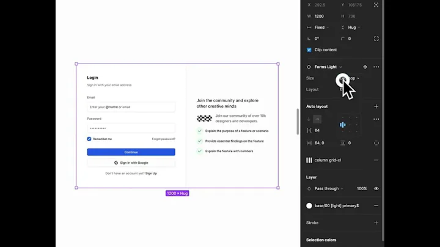
Task: Click the Password input field on canvas
Action: click(x=131, y=128)
